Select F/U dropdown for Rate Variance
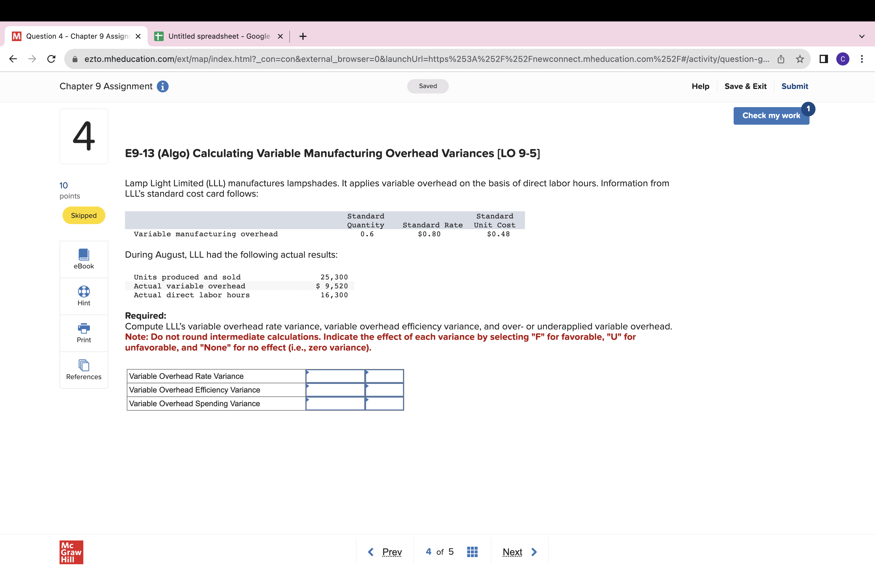The width and height of the screenshot is (875, 569). 384,376
